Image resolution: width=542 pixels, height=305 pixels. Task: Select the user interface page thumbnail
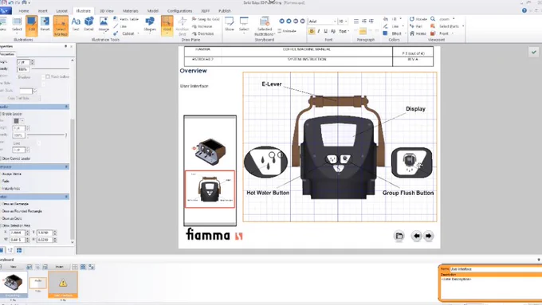210,190
